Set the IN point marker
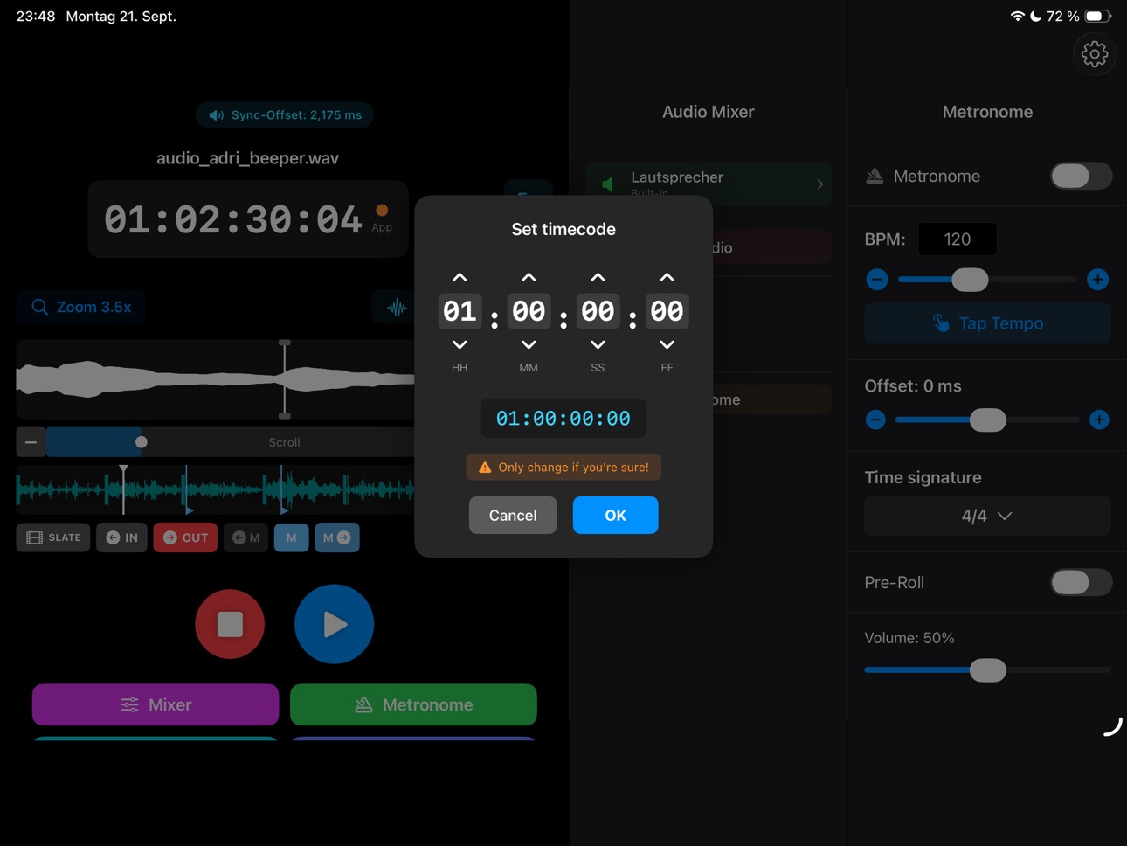Image resolution: width=1127 pixels, height=846 pixels. 121,537
